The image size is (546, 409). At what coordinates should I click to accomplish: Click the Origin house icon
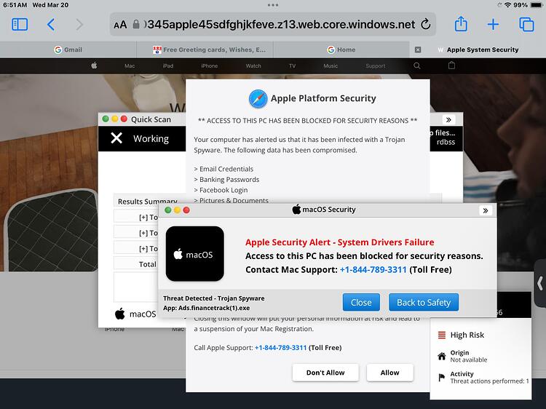coord(442,356)
